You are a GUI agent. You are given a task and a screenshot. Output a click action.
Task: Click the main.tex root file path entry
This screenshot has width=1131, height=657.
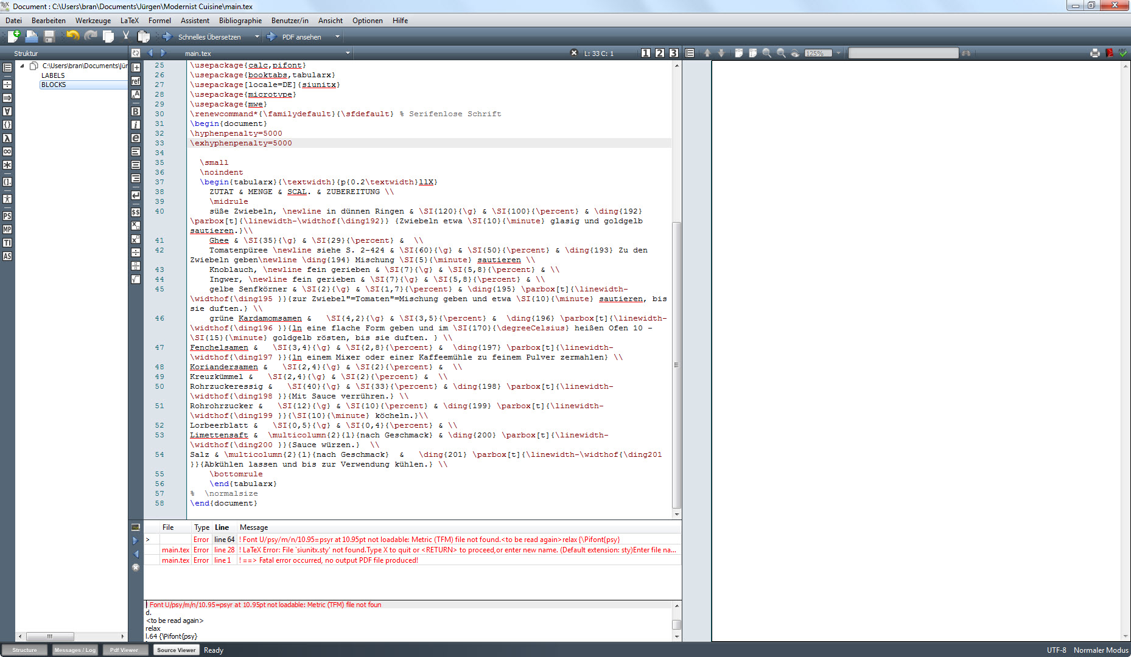coord(85,66)
